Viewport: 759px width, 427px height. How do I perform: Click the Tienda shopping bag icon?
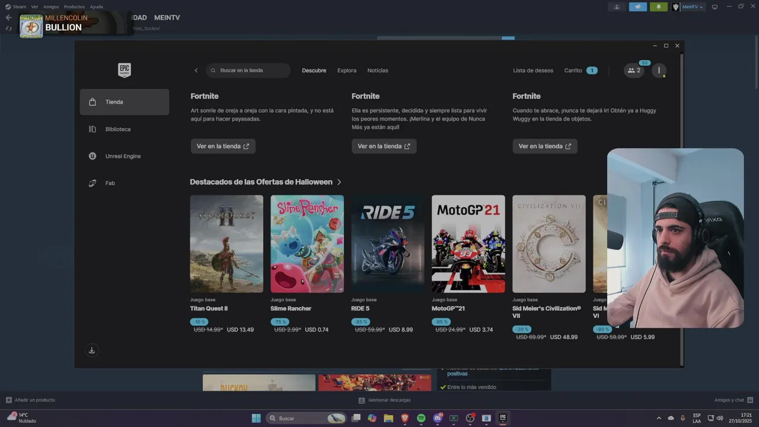93,102
